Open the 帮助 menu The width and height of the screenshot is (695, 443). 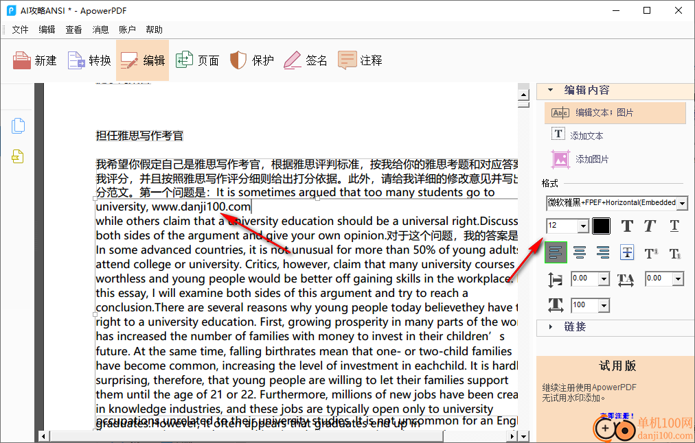click(154, 29)
